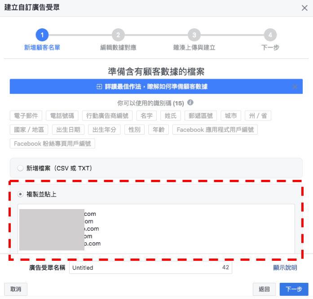
Task: Click the 電話號碼 identifier tag
Action: click(x=62, y=116)
